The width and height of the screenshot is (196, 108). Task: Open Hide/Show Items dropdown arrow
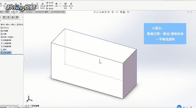pyautogui.click(x=119, y=12)
